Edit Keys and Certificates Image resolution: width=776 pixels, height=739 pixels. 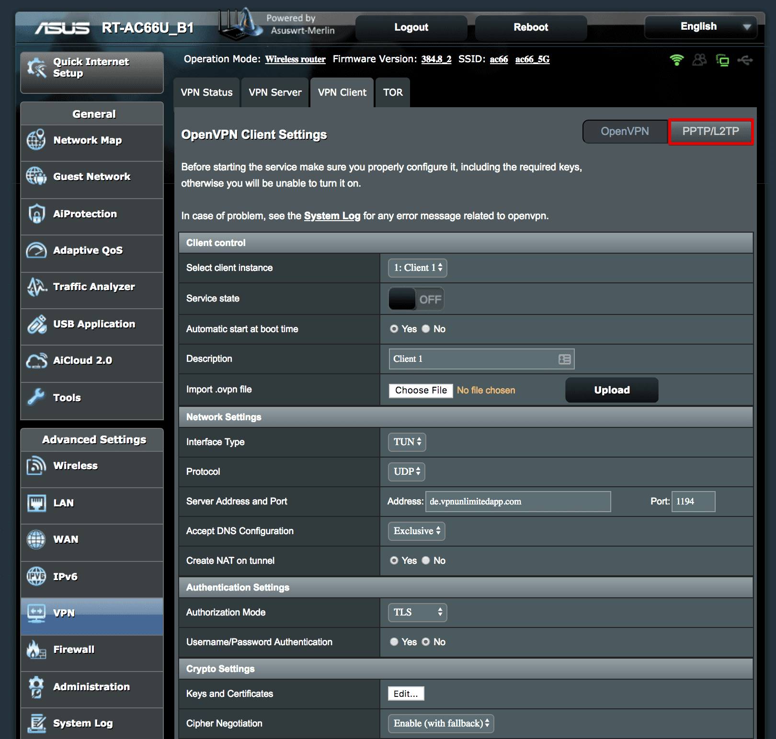[405, 693]
